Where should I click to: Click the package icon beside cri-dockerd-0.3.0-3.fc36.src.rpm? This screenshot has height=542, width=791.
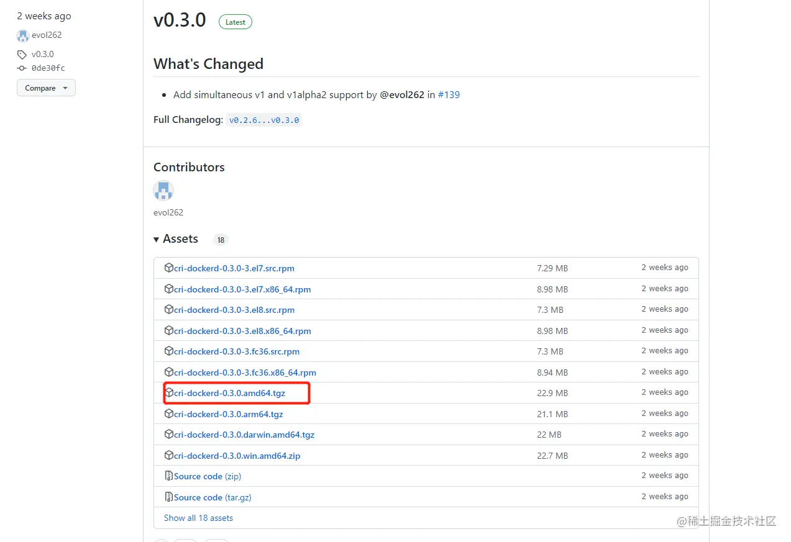click(169, 351)
